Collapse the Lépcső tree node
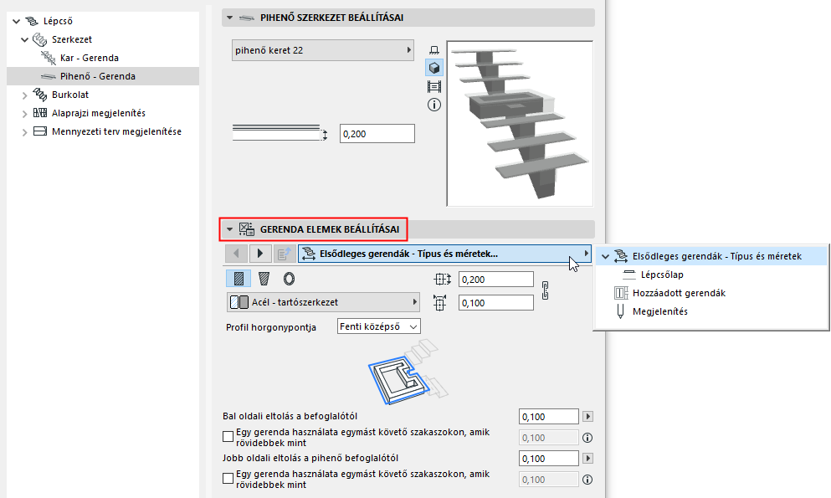This screenshot has height=498, width=831. click(17, 21)
